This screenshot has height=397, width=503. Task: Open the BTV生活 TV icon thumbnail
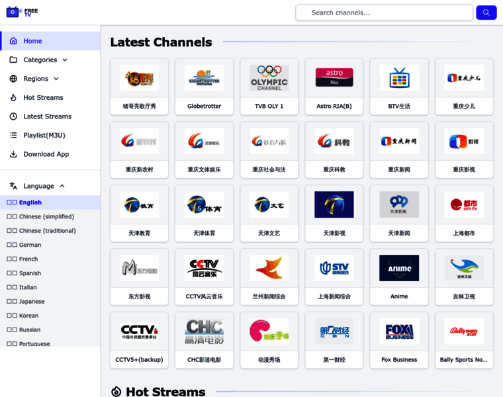(x=399, y=78)
